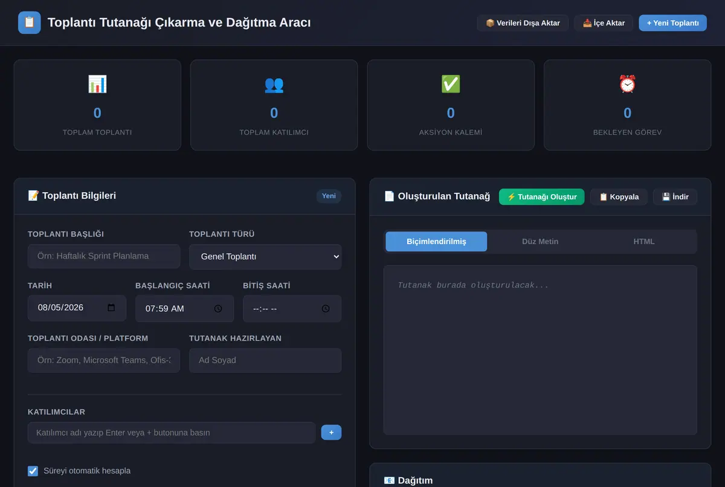Click the people icon above Toplam Katılımcı
This screenshot has width=725, height=487.
click(x=274, y=84)
